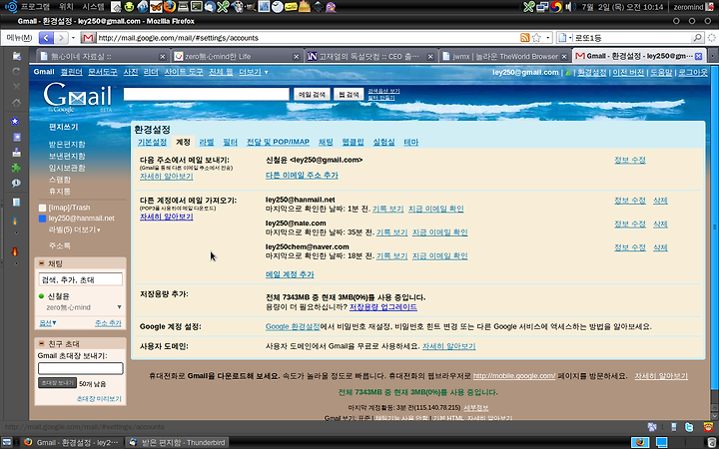The height and width of the screenshot is (449, 719).
Task: Open the 전달 및 POP/IMAP settings tab
Action: tap(278, 142)
